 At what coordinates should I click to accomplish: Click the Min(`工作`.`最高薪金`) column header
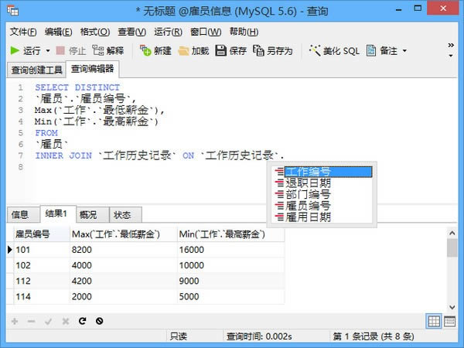coord(230,234)
